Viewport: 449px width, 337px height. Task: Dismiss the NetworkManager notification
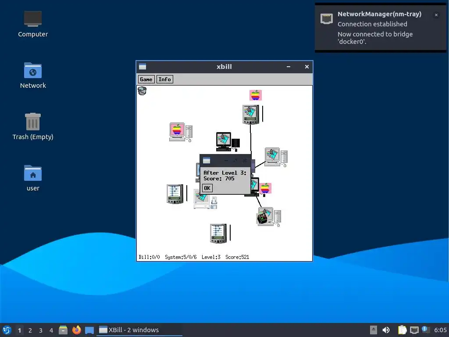point(436,15)
